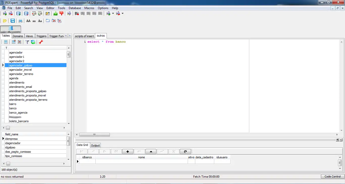Viewport: 345px width, 184px height.
Task: Click the Code Control button
Action: tap(333, 176)
